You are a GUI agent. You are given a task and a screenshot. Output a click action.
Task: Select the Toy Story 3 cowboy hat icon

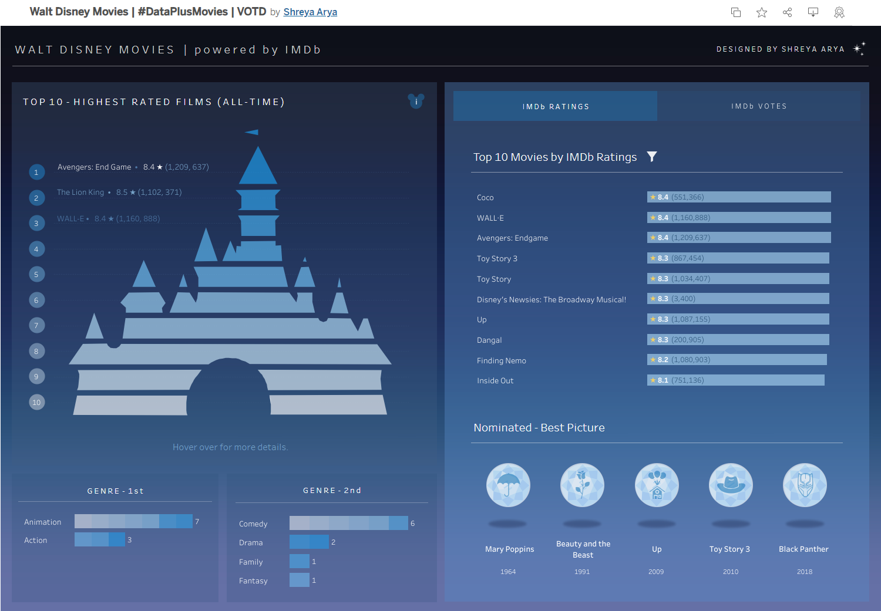[731, 485]
